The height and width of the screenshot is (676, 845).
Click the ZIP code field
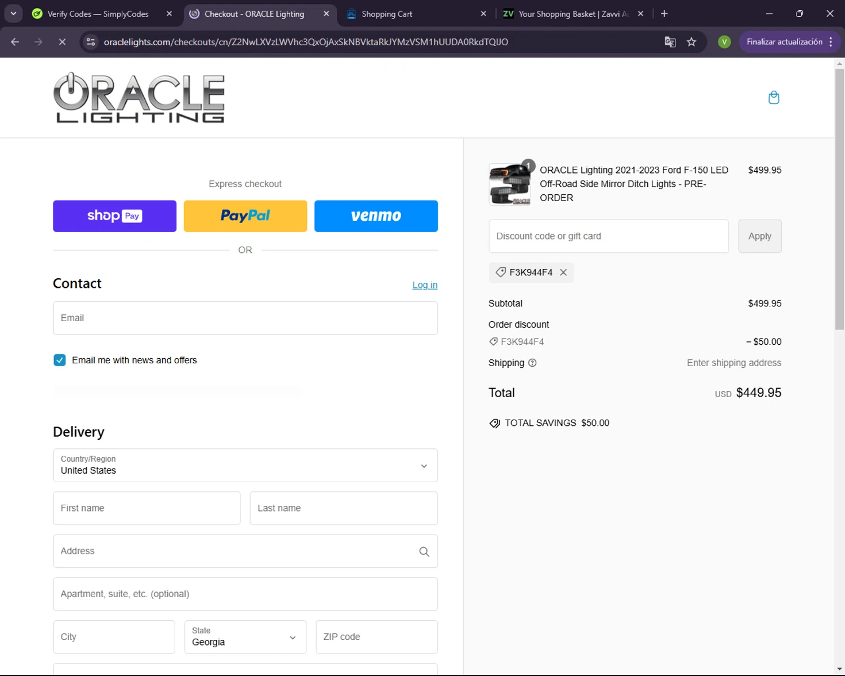point(376,637)
